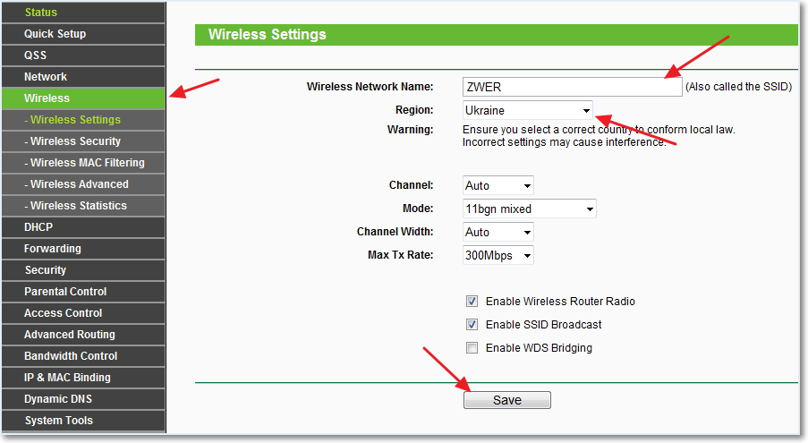View Wireless Statistics page
Image resolution: width=808 pixels, height=443 pixels.
83,206
